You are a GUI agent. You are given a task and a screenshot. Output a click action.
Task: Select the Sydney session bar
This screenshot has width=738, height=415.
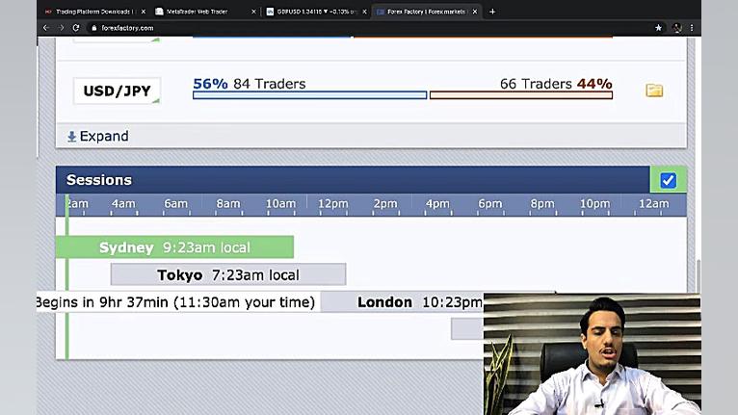174,247
